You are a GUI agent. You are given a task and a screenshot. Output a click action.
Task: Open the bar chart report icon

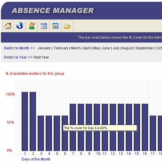pyautogui.click(x=55, y=26)
